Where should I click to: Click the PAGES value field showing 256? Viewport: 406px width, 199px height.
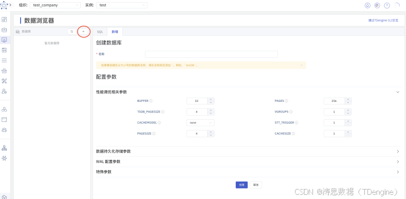point(334,101)
